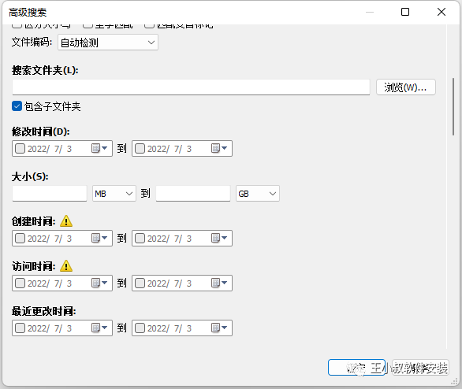This screenshot has height=389, width=462.
Task: Enable the 创建时间 end date checkbox
Action: click(140, 238)
